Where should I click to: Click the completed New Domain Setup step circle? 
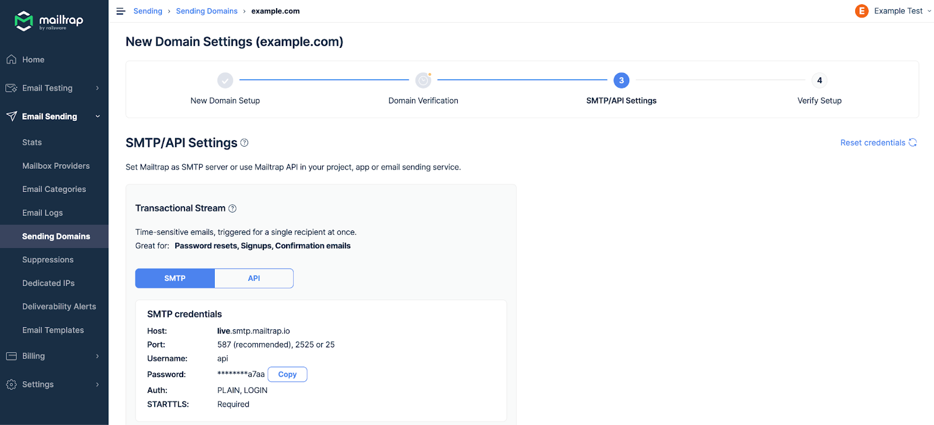click(225, 80)
